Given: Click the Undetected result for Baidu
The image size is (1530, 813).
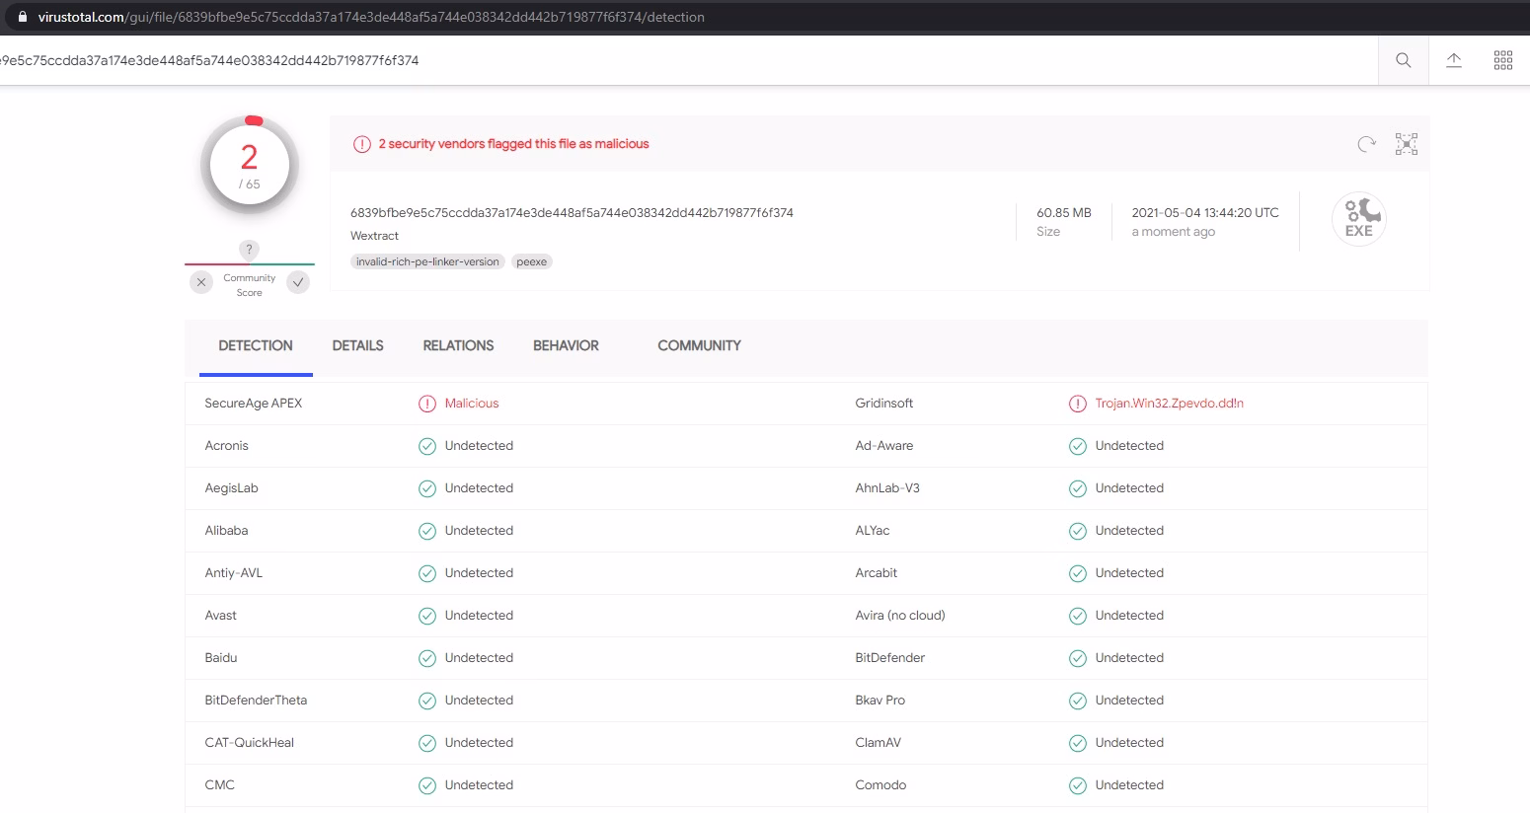Looking at the screenshot, I should coord(479,658).
